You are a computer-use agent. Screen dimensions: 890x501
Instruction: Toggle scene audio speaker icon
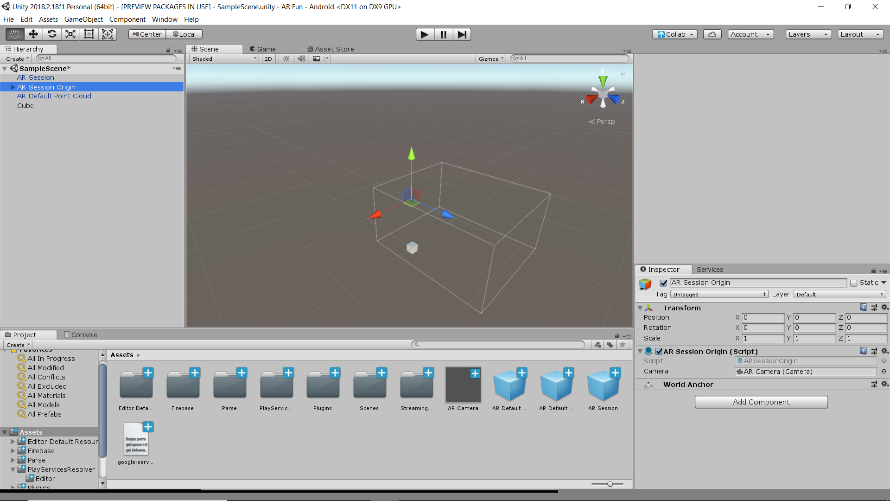pos(301,59)
